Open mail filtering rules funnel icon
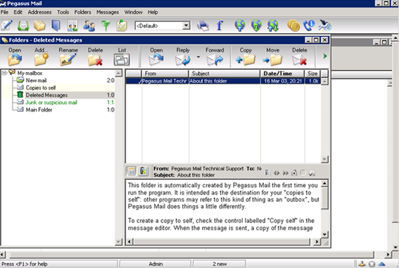 coord(106,26)
